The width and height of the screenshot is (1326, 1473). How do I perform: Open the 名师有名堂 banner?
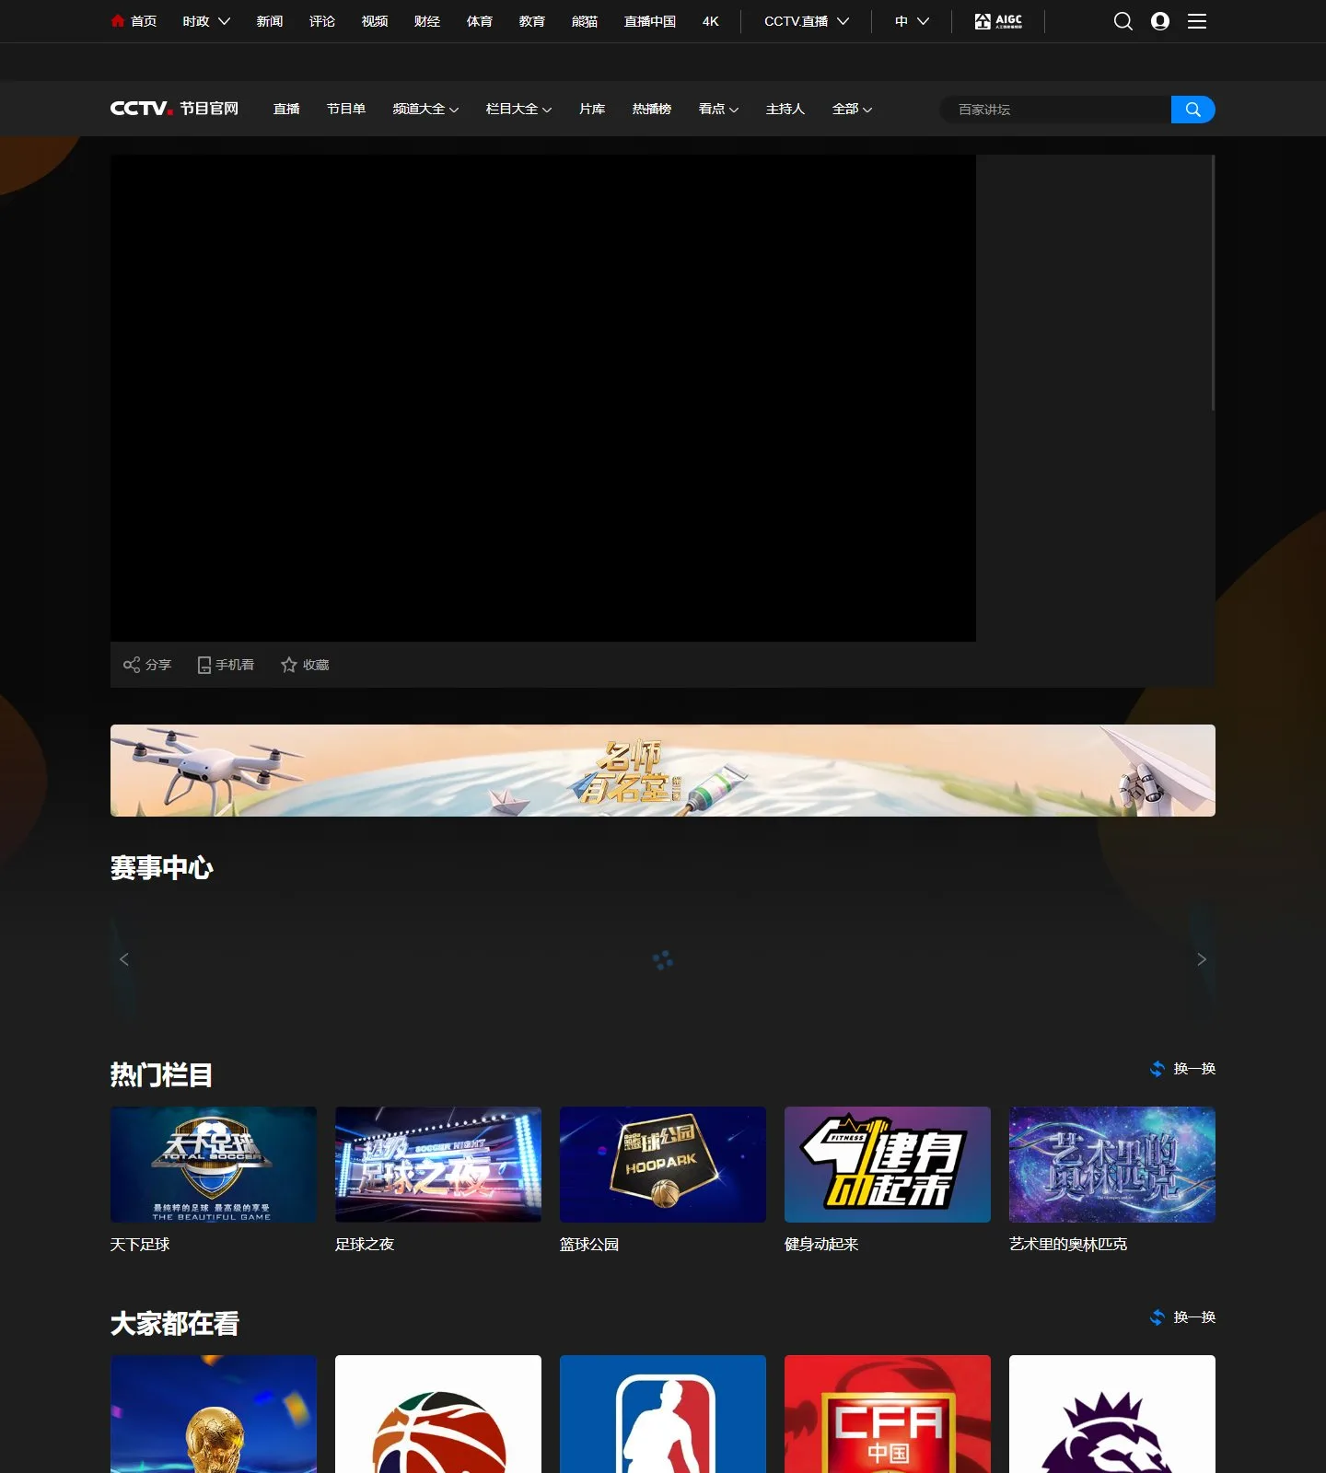tap(663, 771)
